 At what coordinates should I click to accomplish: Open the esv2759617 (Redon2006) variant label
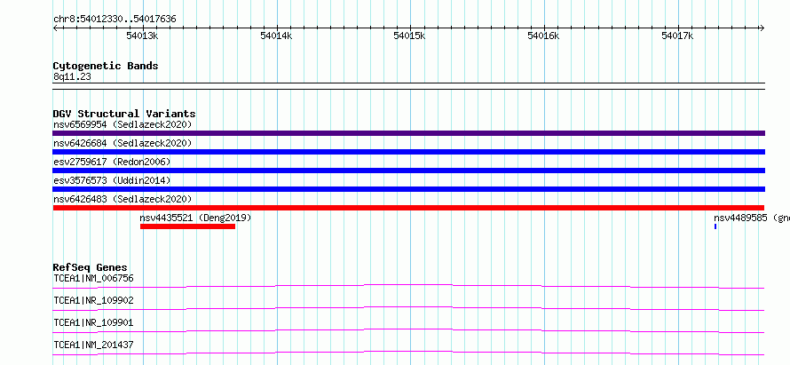(x=112, y=162)
